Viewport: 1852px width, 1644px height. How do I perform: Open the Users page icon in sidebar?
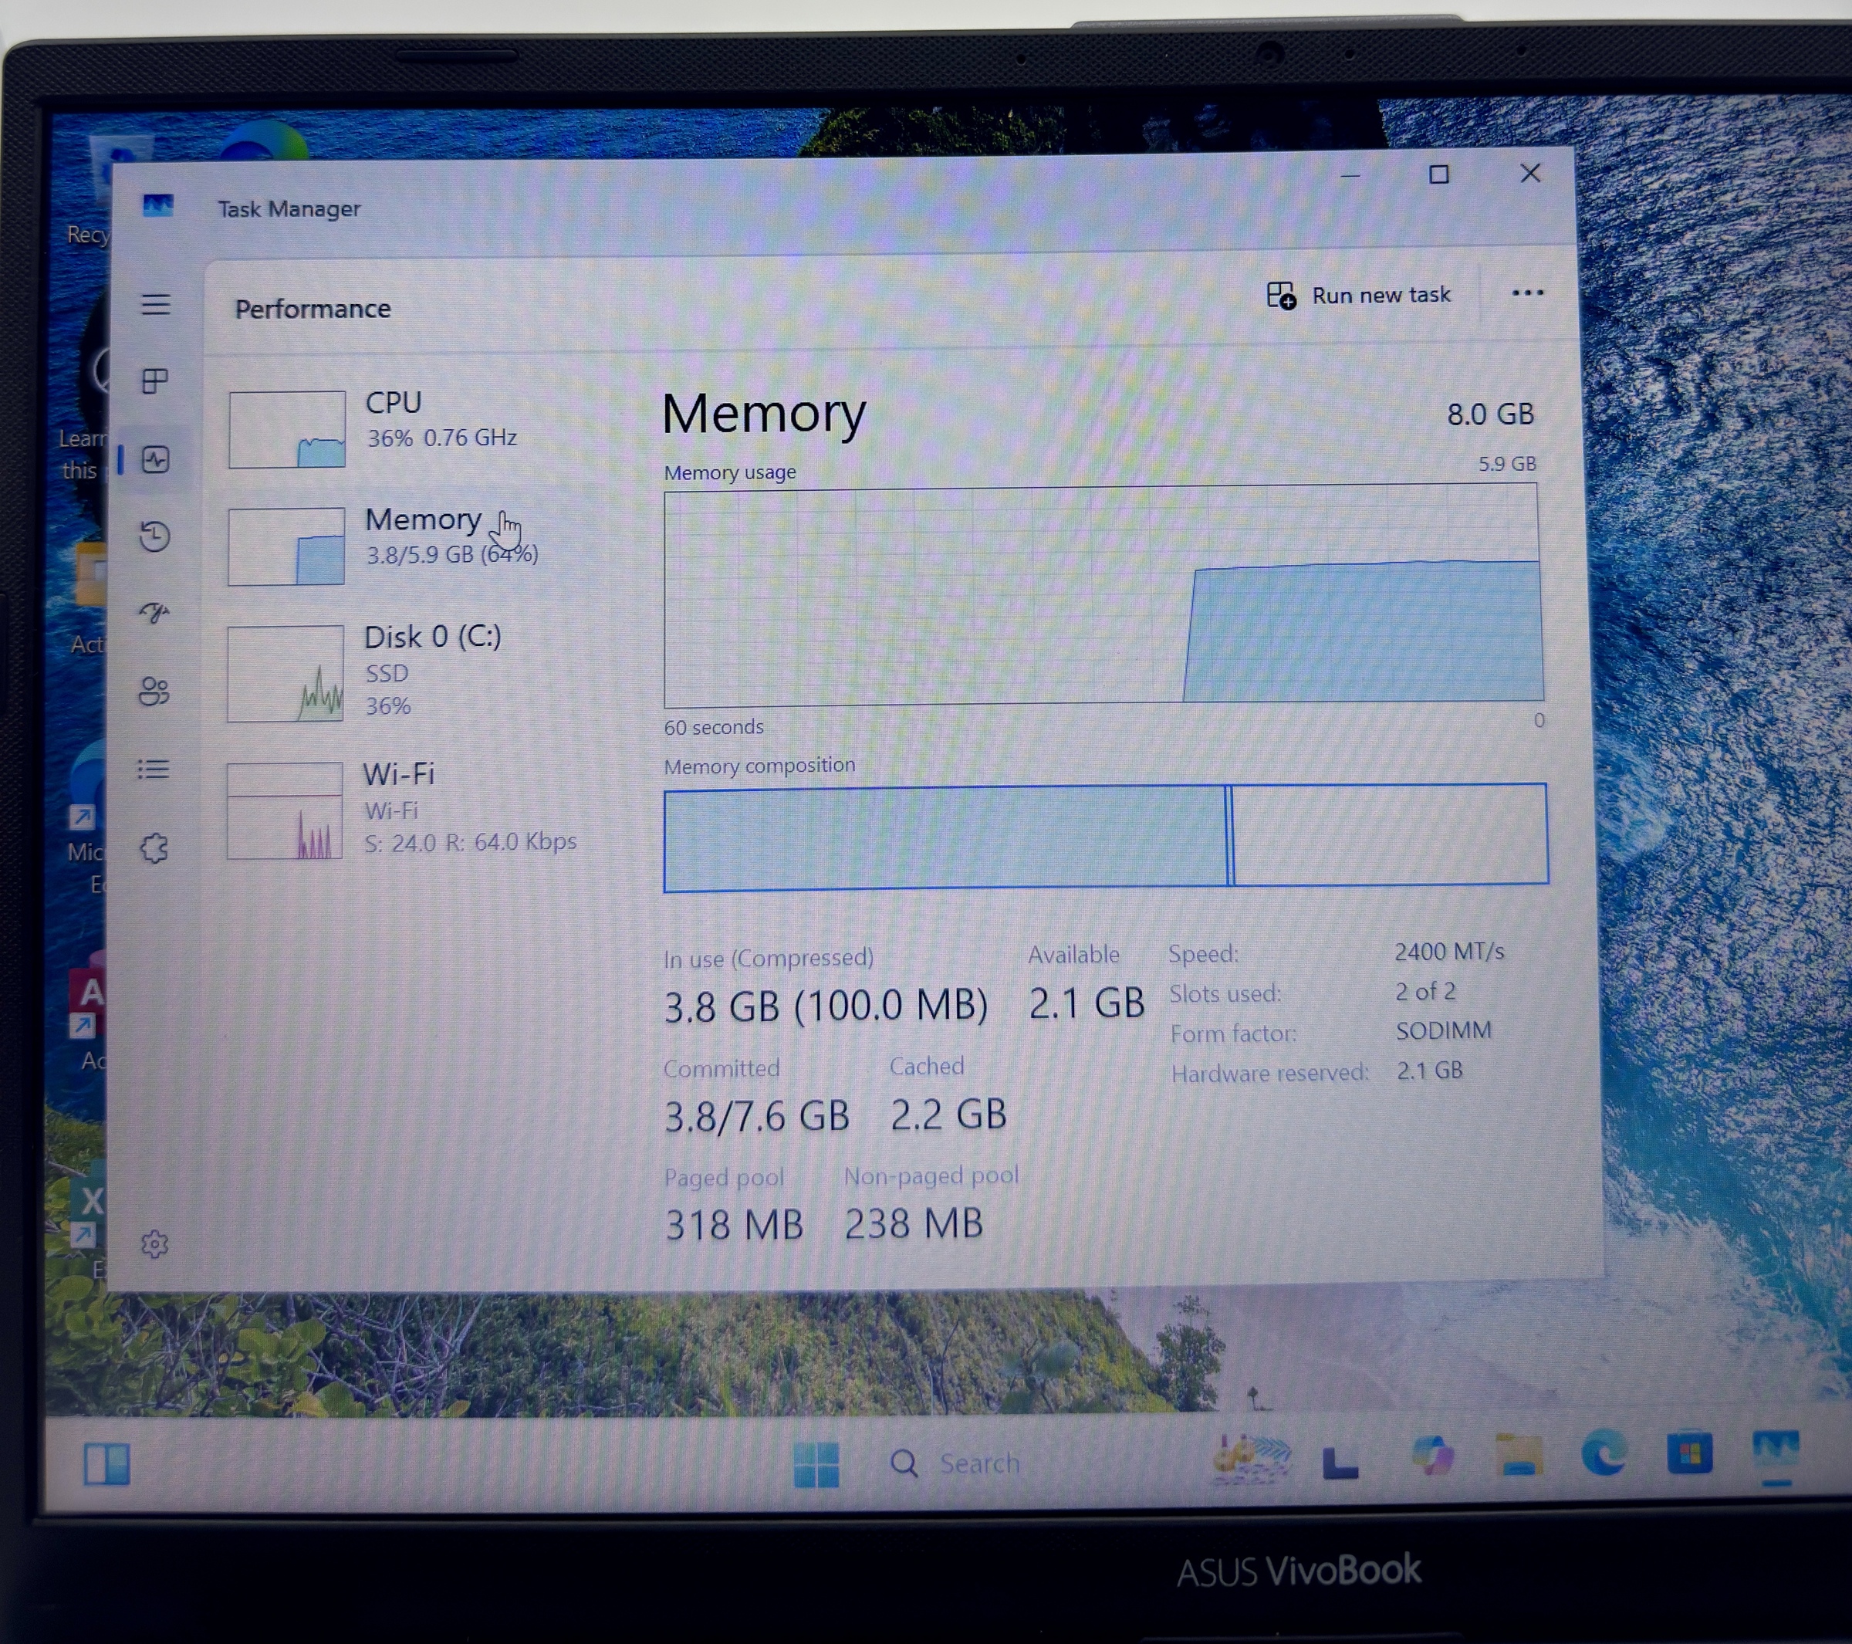pyautogui.click(x=154, y=692)
